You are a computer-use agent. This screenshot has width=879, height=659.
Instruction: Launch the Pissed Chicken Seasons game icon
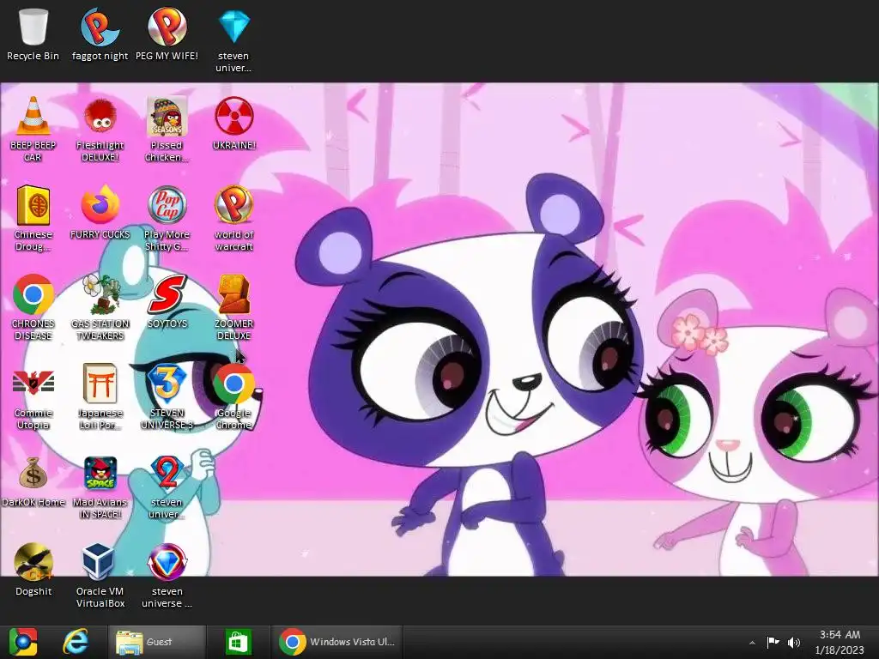pos(167,130)
